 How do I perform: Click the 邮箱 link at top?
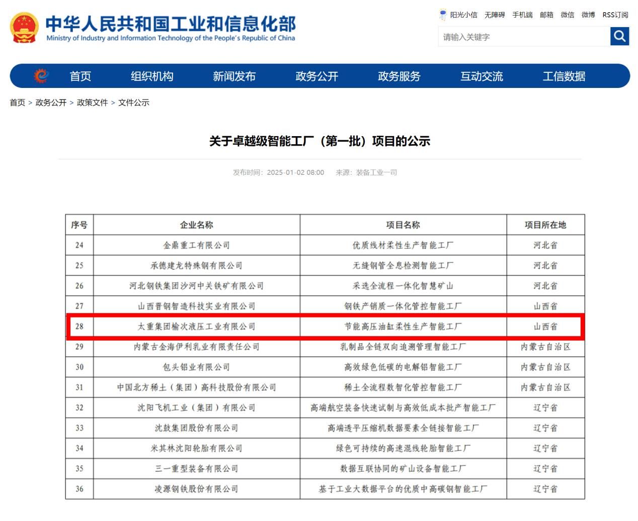pos(546,15)
